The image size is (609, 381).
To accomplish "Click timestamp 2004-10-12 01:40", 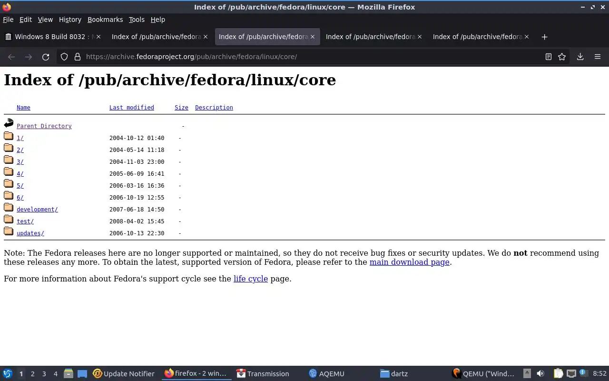I will (137, 138).
